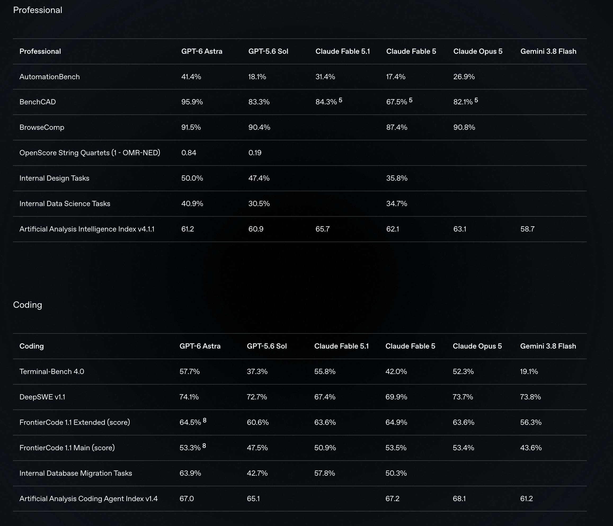613x526 pixels.
Task: Select the Terminal-Bench 4.0 GPT-6 Astra value 57.7%
Action: click(x=190, y=371)
